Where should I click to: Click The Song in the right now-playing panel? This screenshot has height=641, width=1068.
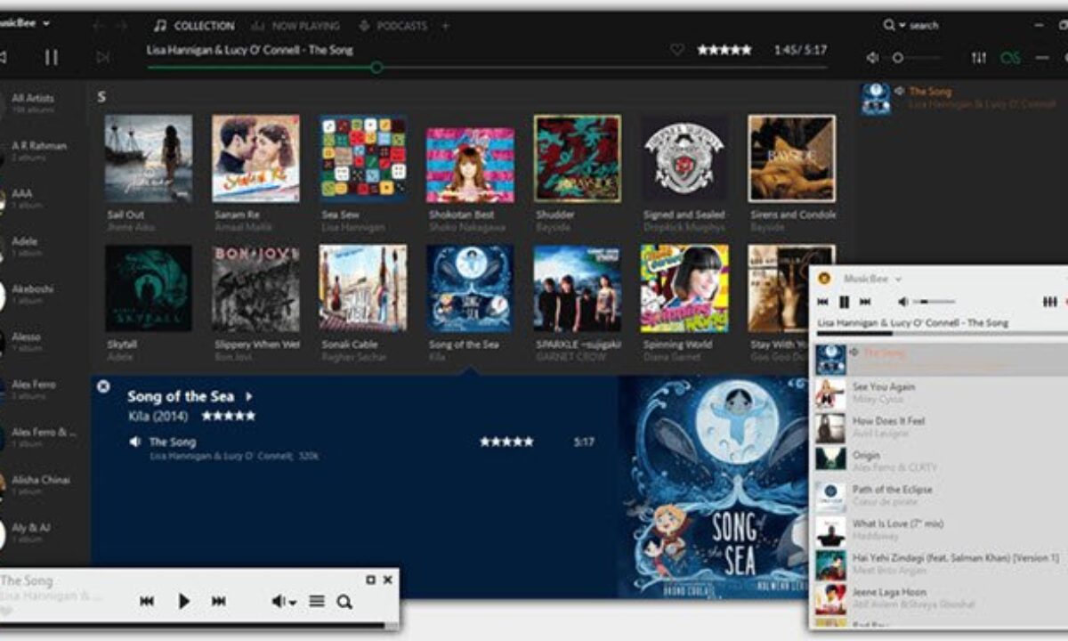[930, 92]
